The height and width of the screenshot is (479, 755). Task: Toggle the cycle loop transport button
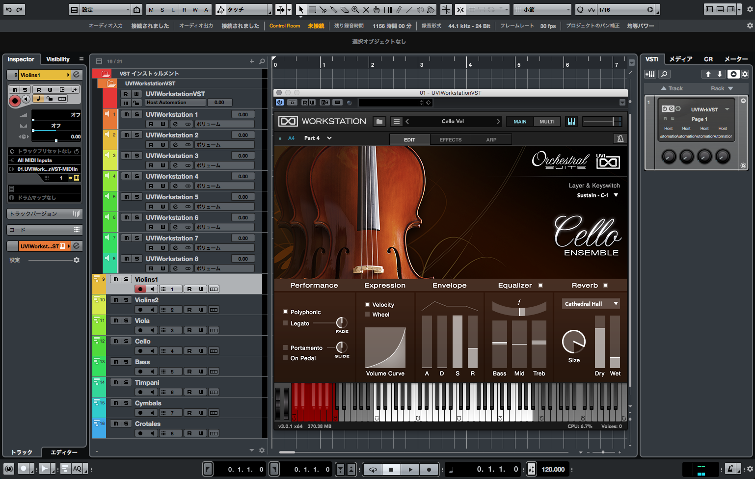373,470
